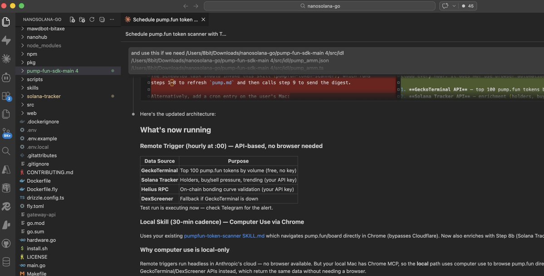Image resolution: width=544 pixels, height=276 pixels.
Task: Click the DexScreener table cell
Action: click(160, 199)
